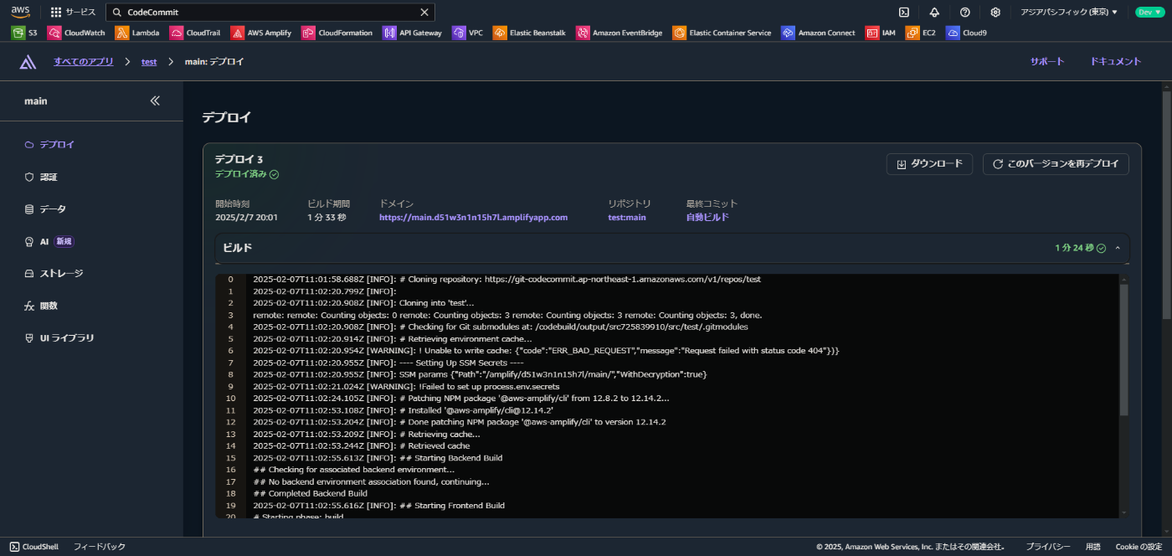Click このバージョンを再デプロイ button
The width and height of the screenshot is (1172, 556).
point(1056,164)
